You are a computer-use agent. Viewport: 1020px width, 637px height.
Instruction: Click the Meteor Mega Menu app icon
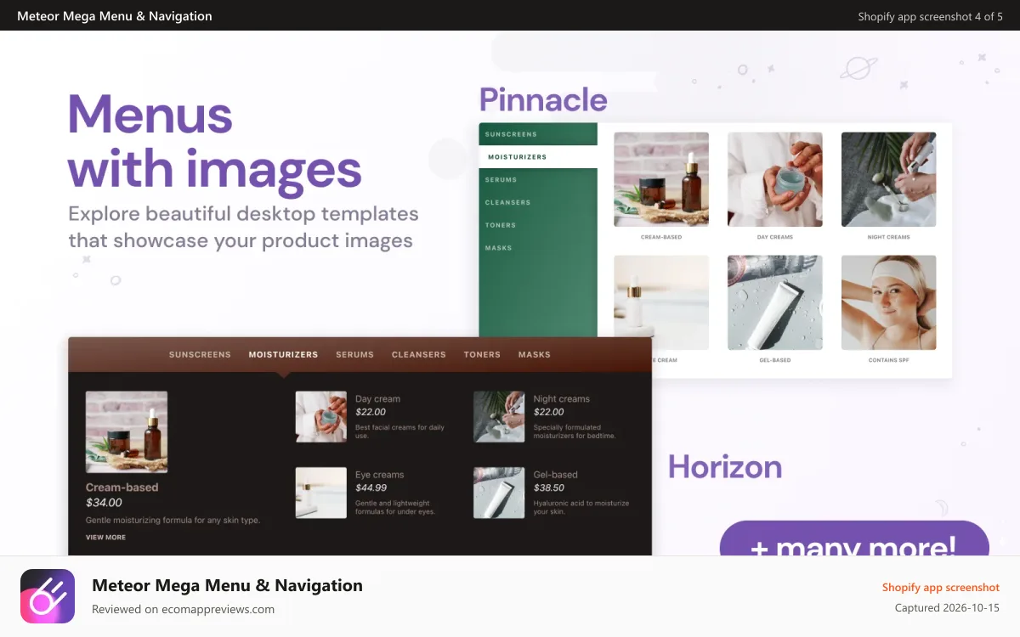click(48, 596)
